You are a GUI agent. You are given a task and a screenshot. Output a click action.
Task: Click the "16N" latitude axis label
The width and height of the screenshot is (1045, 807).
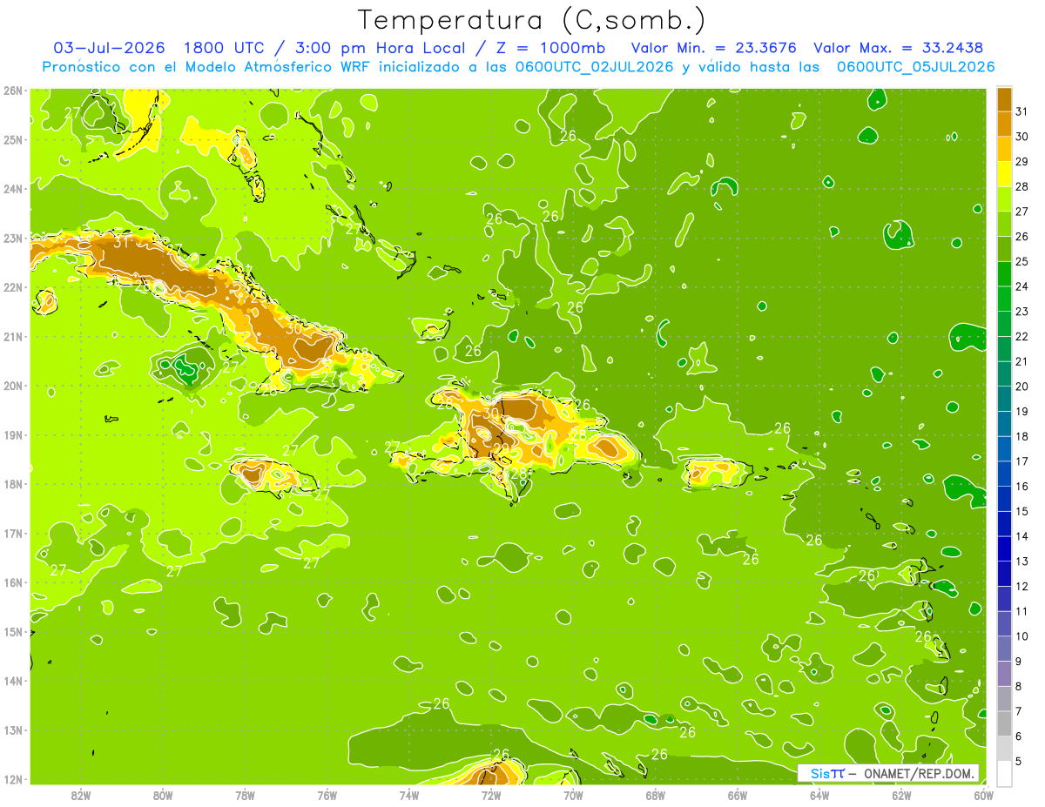pos(13,582)
